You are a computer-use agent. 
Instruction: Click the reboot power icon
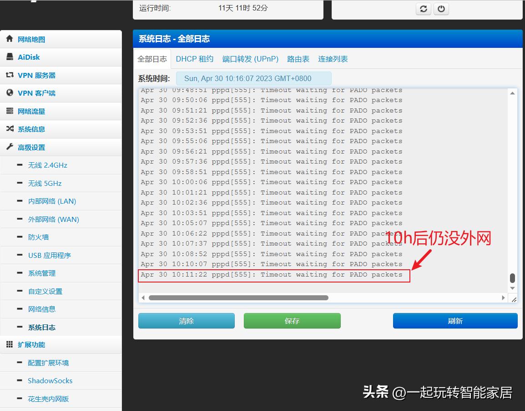441,9
